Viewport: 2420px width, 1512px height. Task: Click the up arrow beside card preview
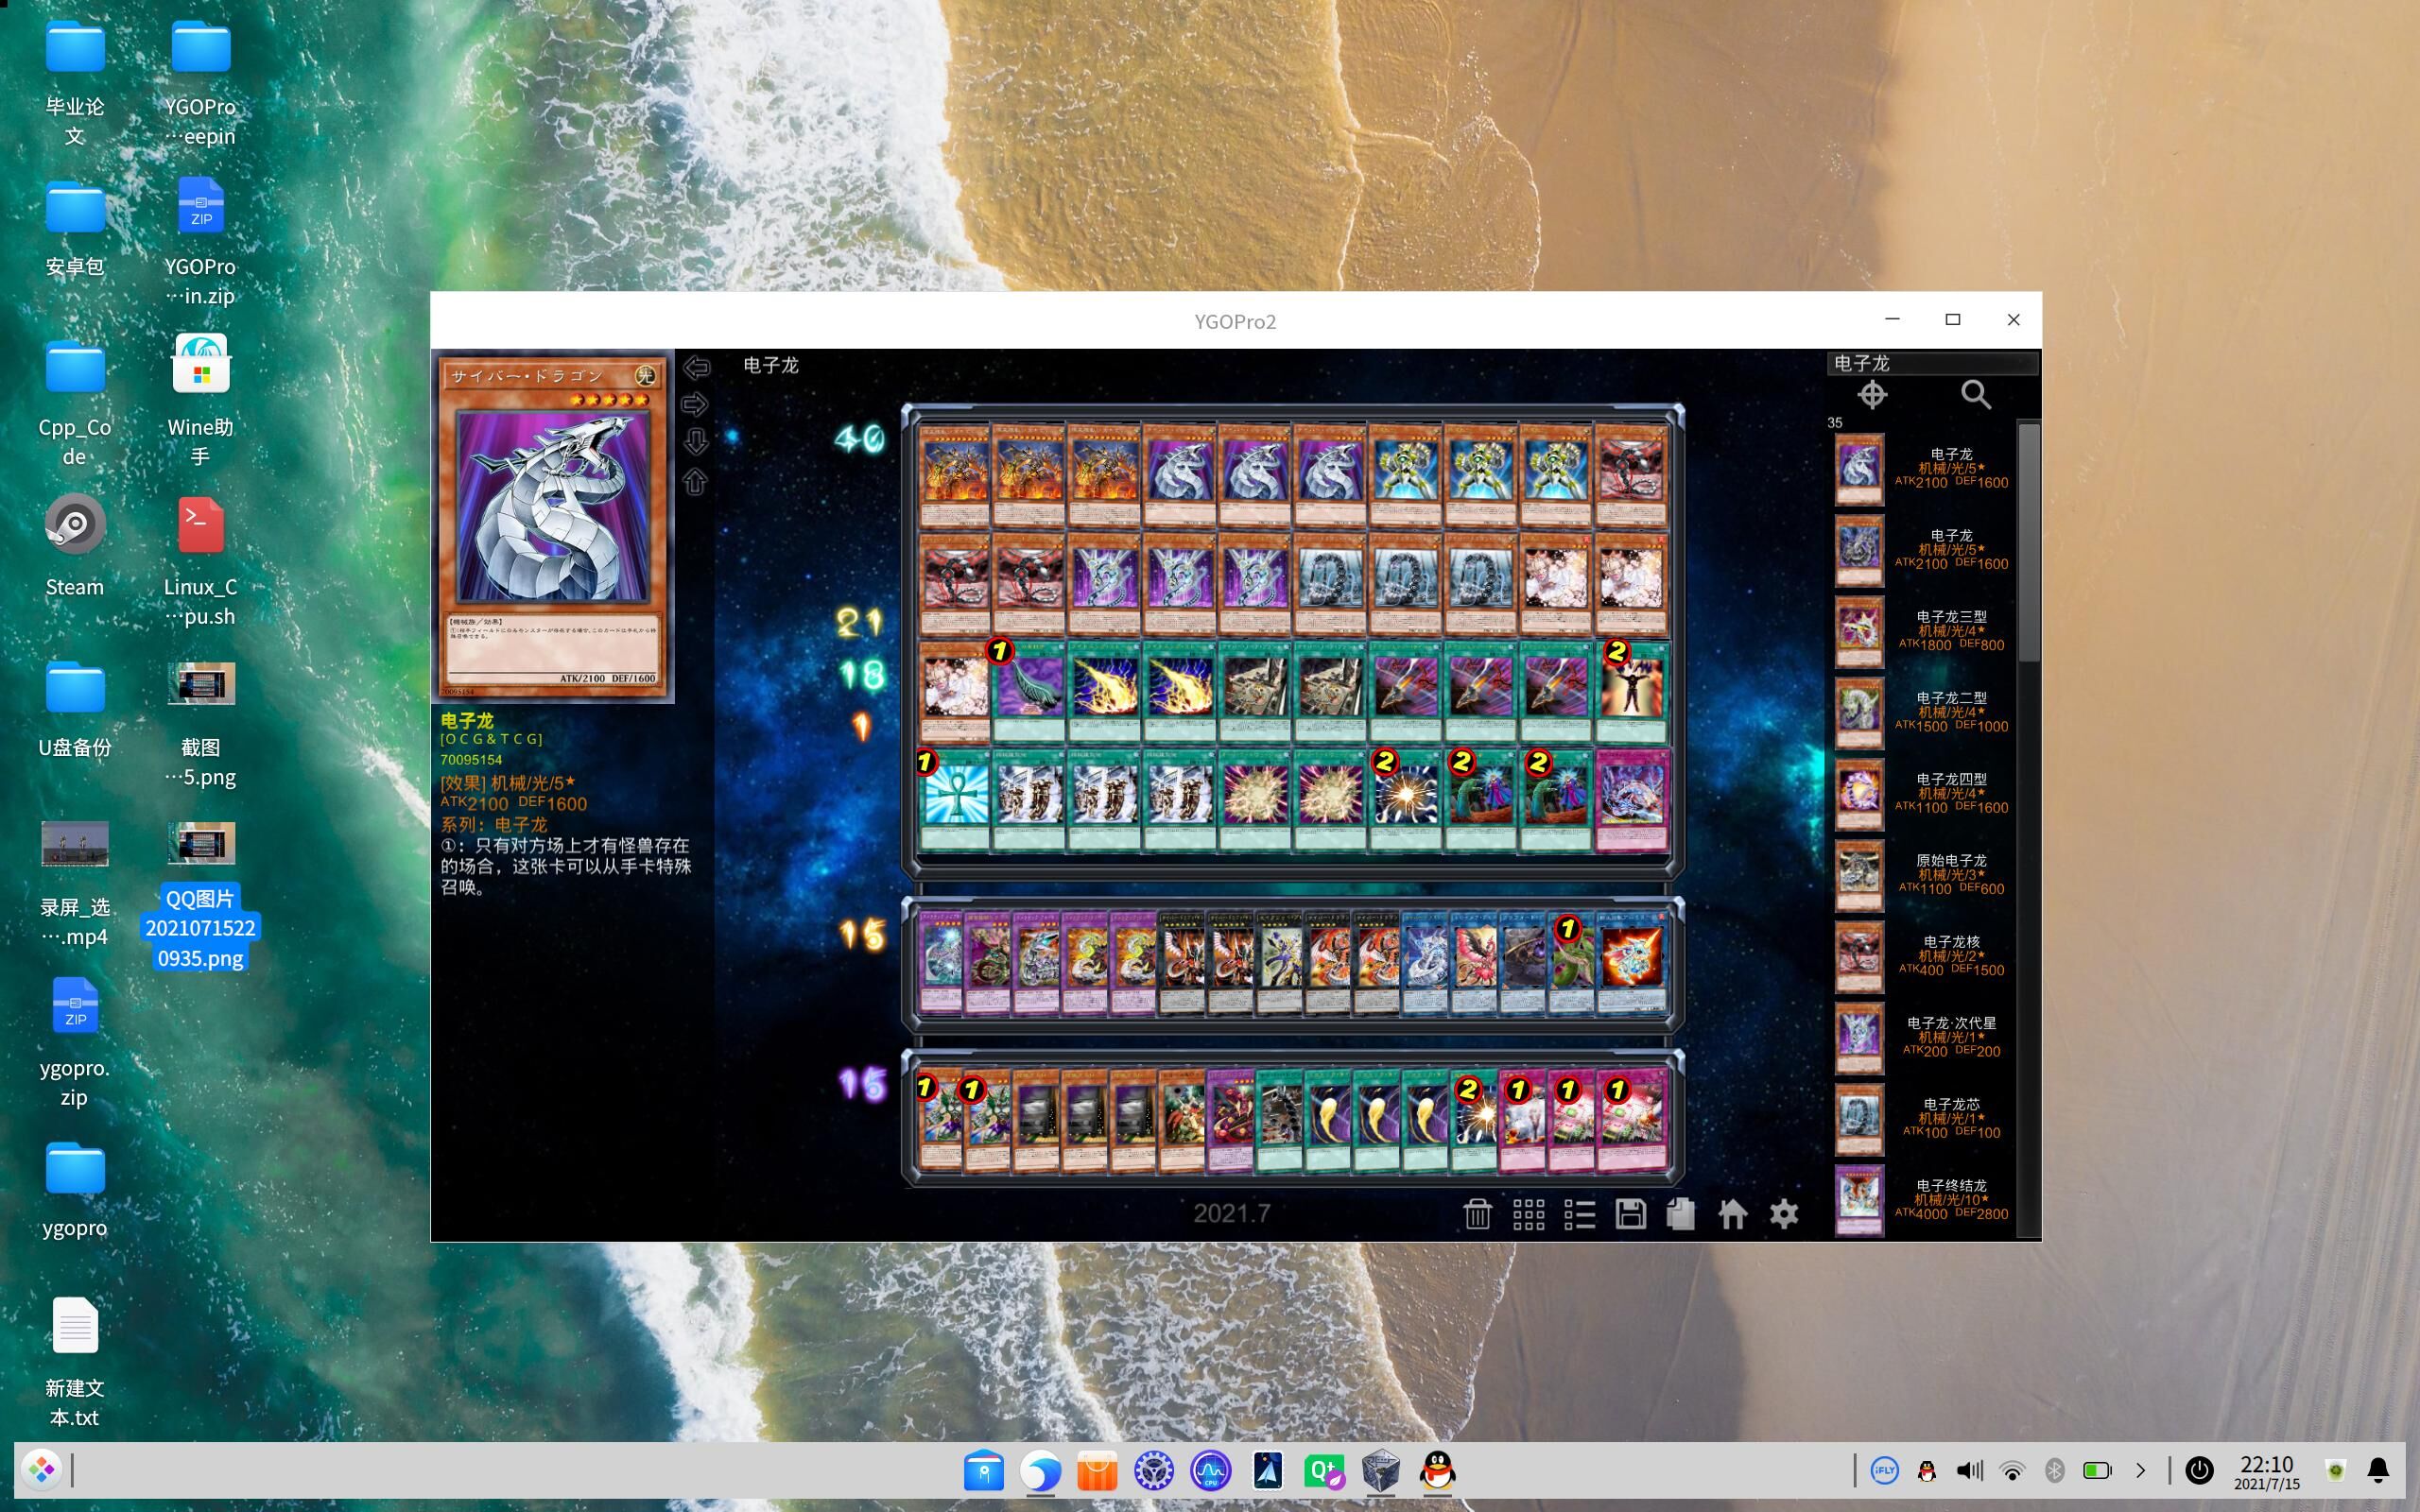pos(696,482)
